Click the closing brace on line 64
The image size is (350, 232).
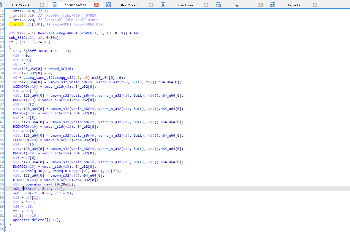pyautogui.click(x=10, y=224)
